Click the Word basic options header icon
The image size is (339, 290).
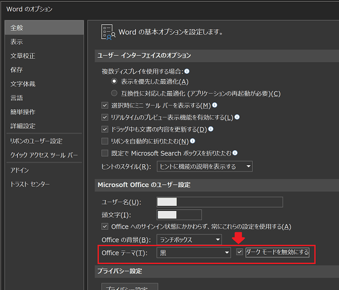click(108, 32)
